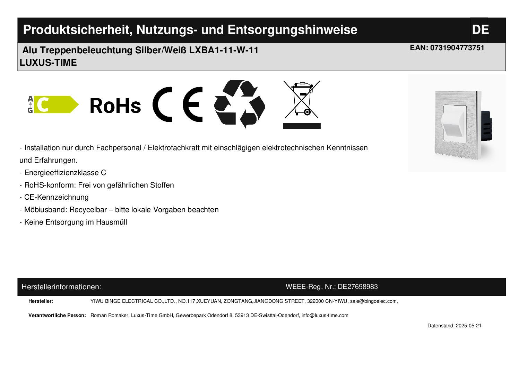Click the 'Datenstand: 2025-05-21' text

[x=454, y=326]
